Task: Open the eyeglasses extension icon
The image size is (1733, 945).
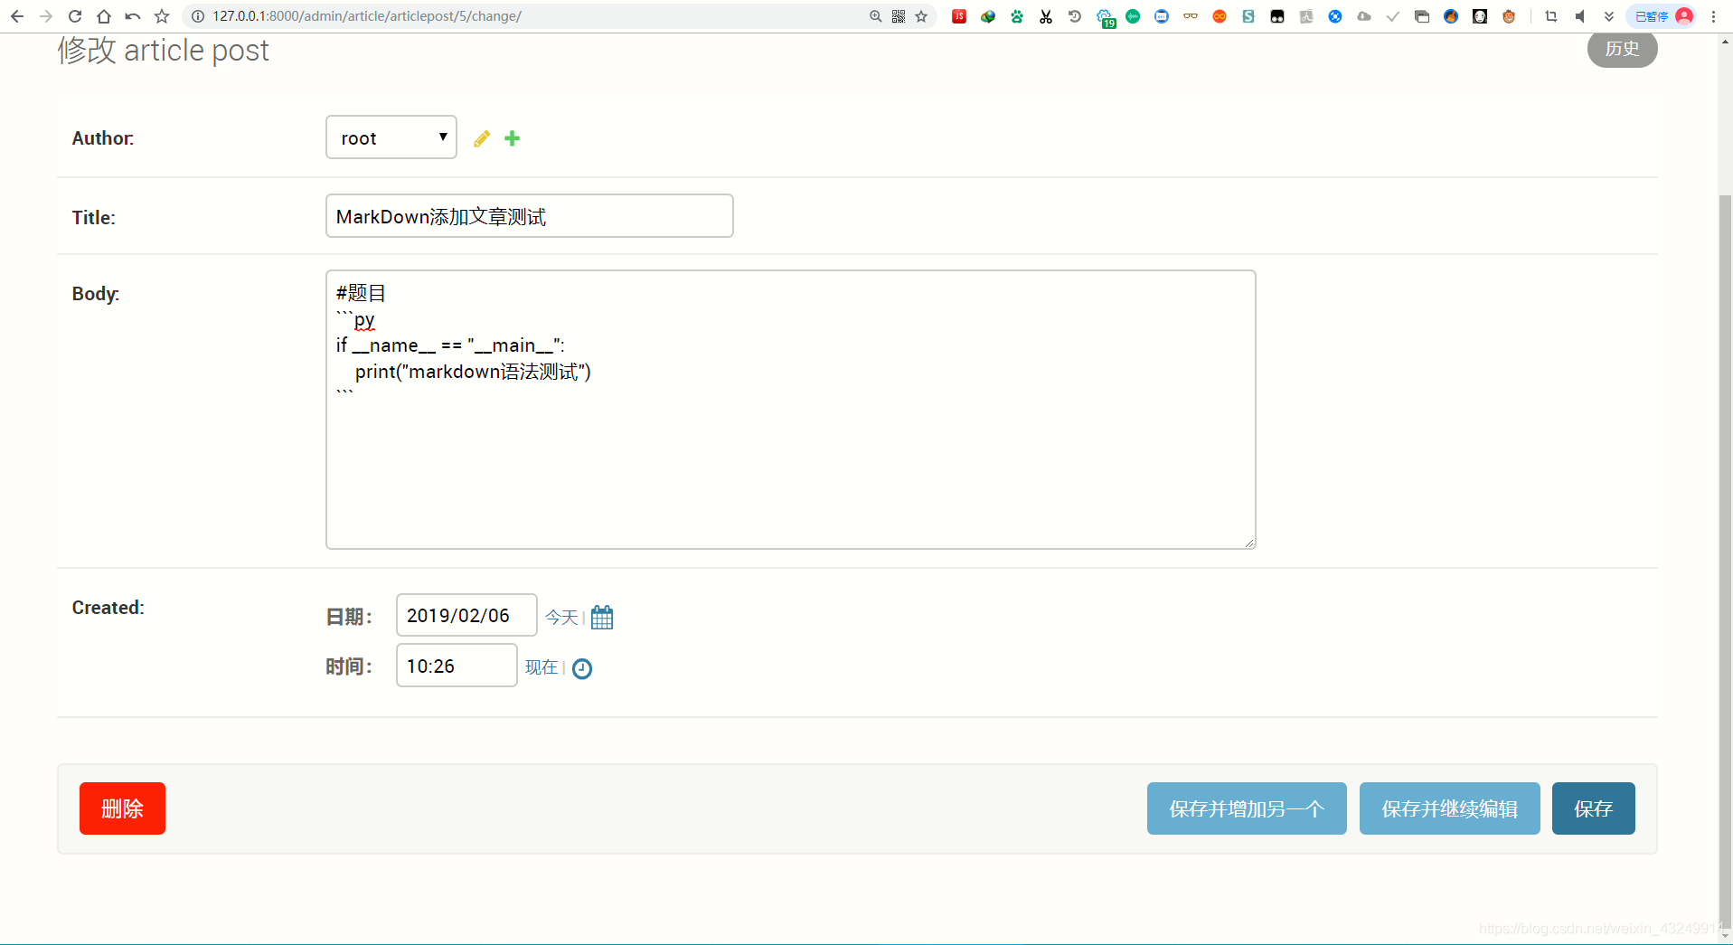Action: [1191, 16]
